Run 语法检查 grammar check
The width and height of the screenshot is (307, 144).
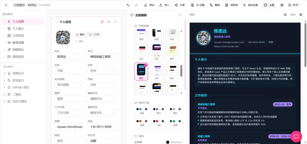point(250,5)
